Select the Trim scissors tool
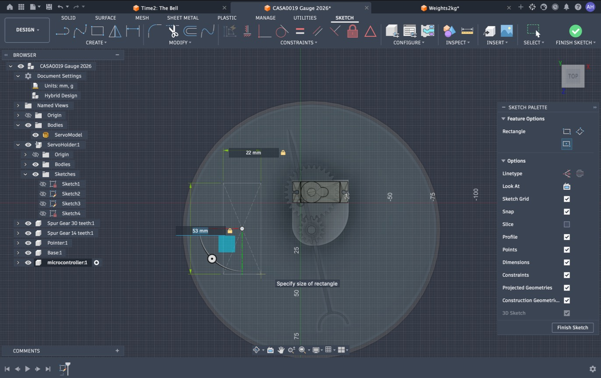 (x=173, y=31)
